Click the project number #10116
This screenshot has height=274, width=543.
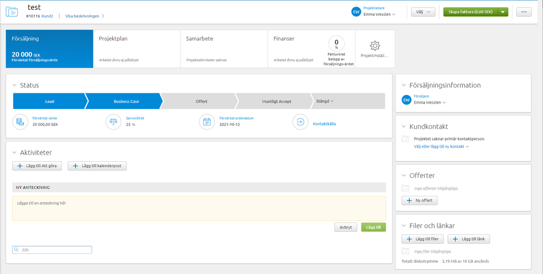click(x=33, y=16)
